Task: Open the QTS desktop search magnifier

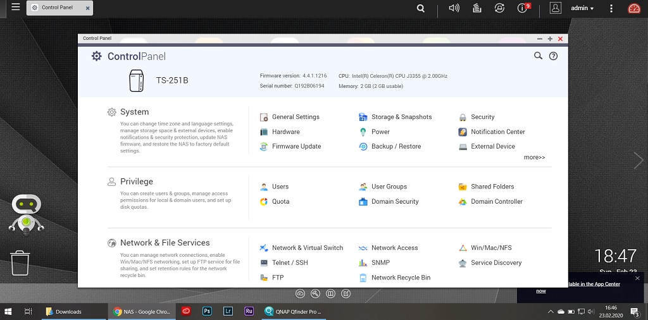Action: 421,8
